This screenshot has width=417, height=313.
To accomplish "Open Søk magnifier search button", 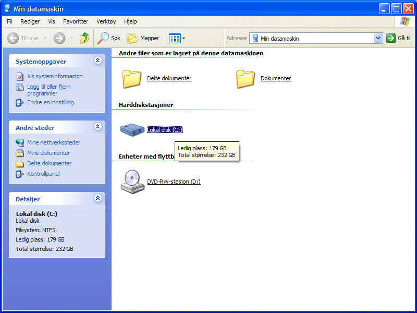I will point(109,38).
